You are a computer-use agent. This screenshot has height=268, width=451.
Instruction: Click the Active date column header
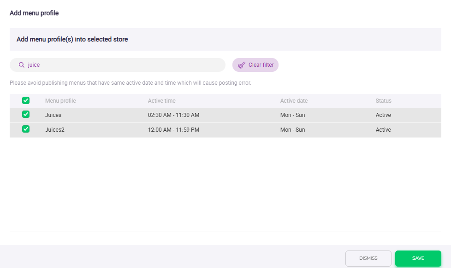294,101
